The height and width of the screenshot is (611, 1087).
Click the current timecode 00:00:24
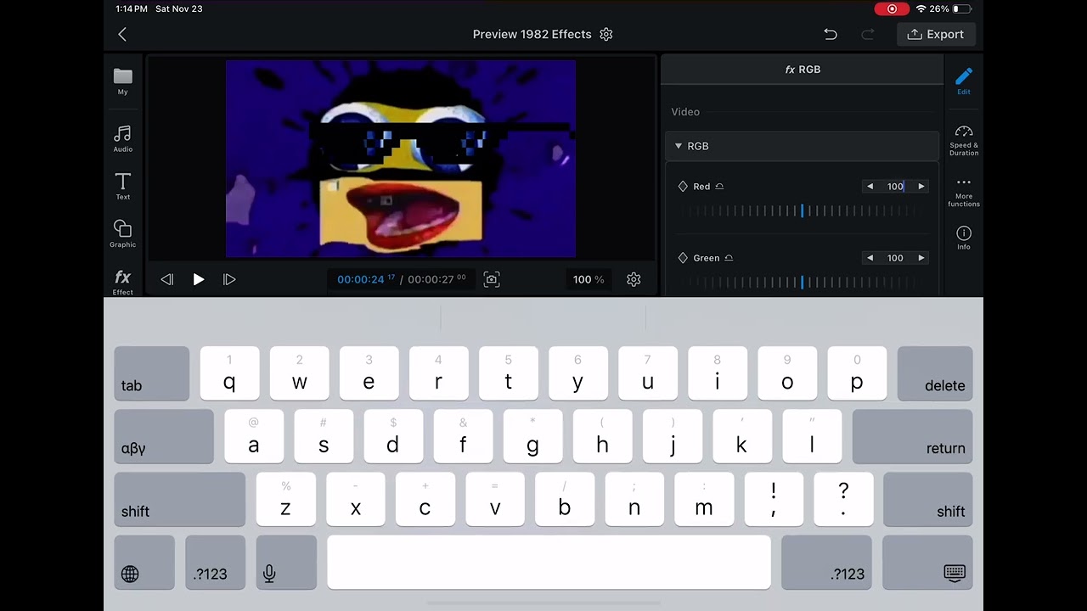(x=365, y=279)
